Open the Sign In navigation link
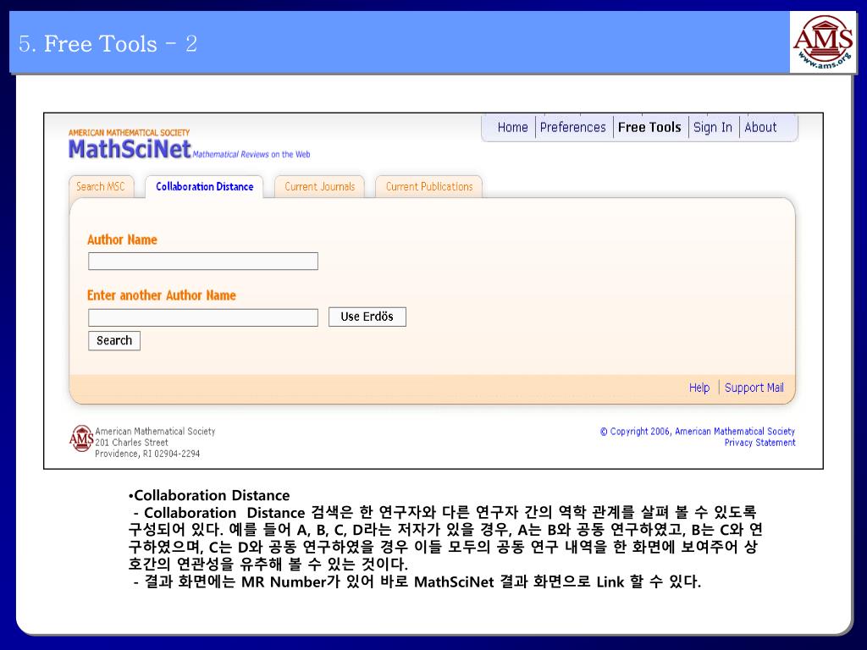The width and height of the screenshot is (867, 650). (x=713, y=127)
